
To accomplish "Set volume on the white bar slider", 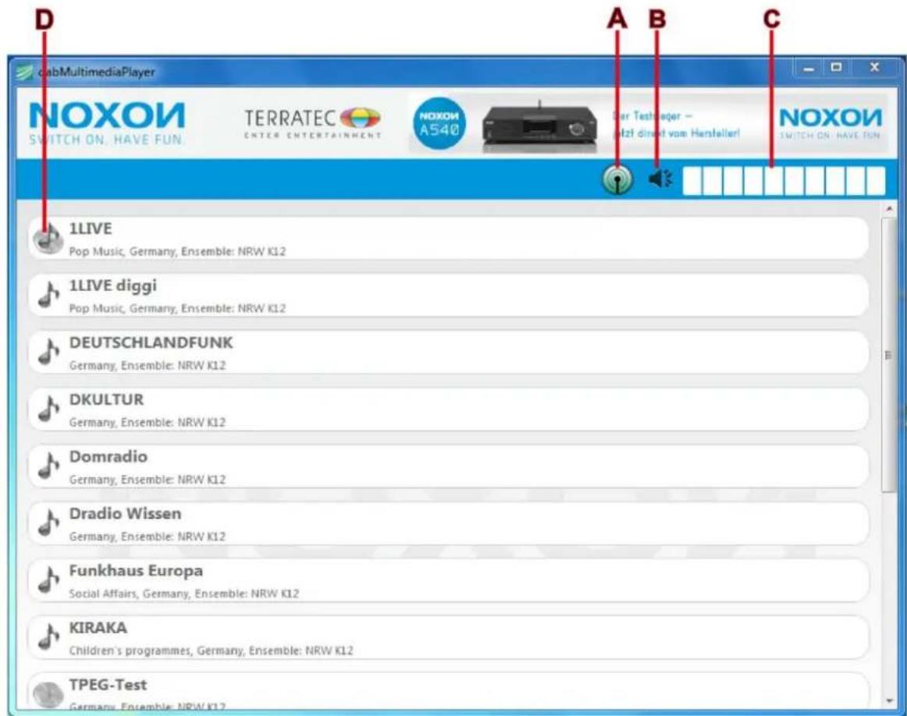I will coord(784,181).
